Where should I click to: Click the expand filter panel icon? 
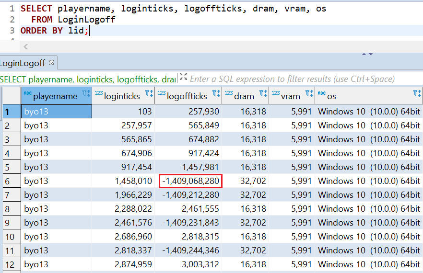tap(183, 77)
